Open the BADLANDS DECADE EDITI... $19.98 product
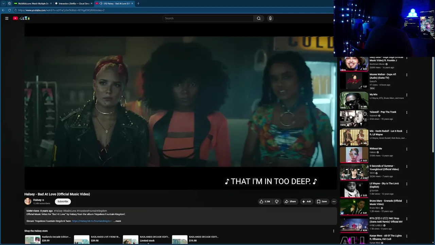The height and width of the screenshot is (245, 435). [x=195, y=239]
